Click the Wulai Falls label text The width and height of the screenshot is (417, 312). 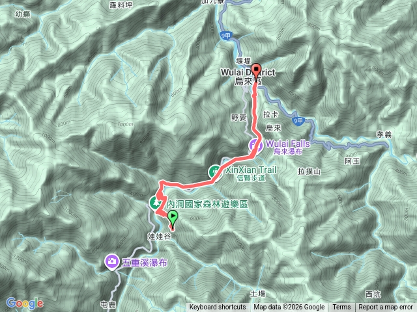[x=288, y=144]
